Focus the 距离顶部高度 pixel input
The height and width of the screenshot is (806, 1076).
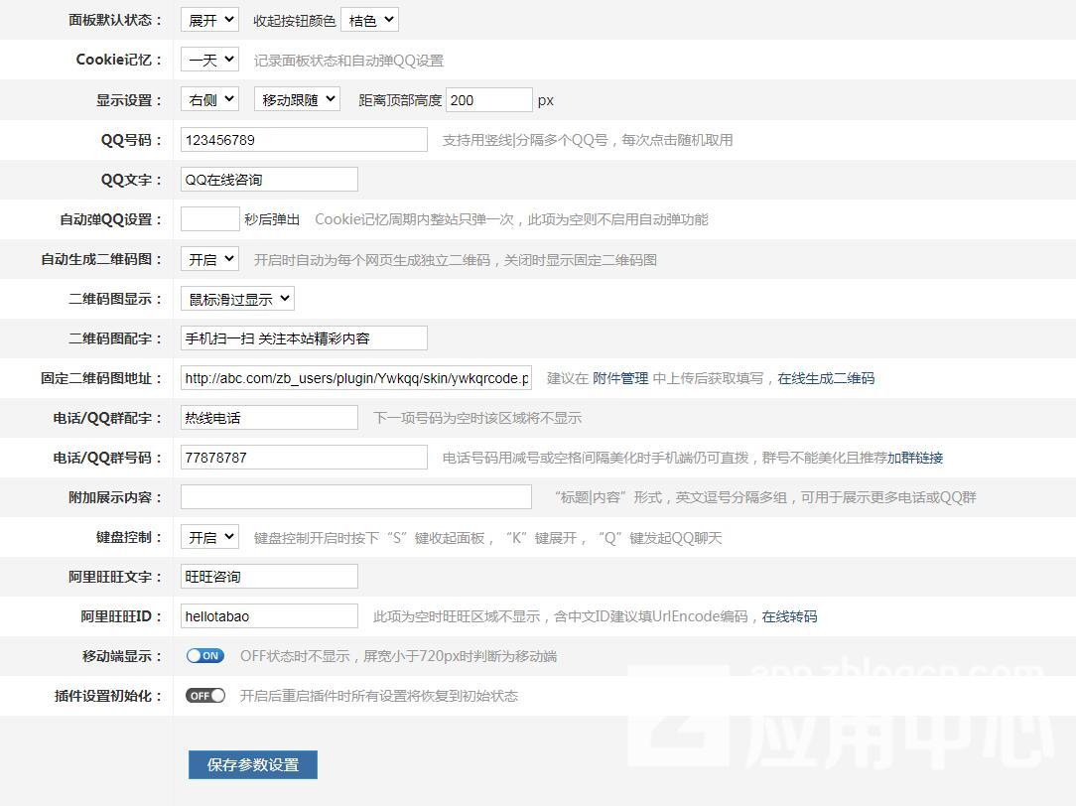tap(489, 99)
